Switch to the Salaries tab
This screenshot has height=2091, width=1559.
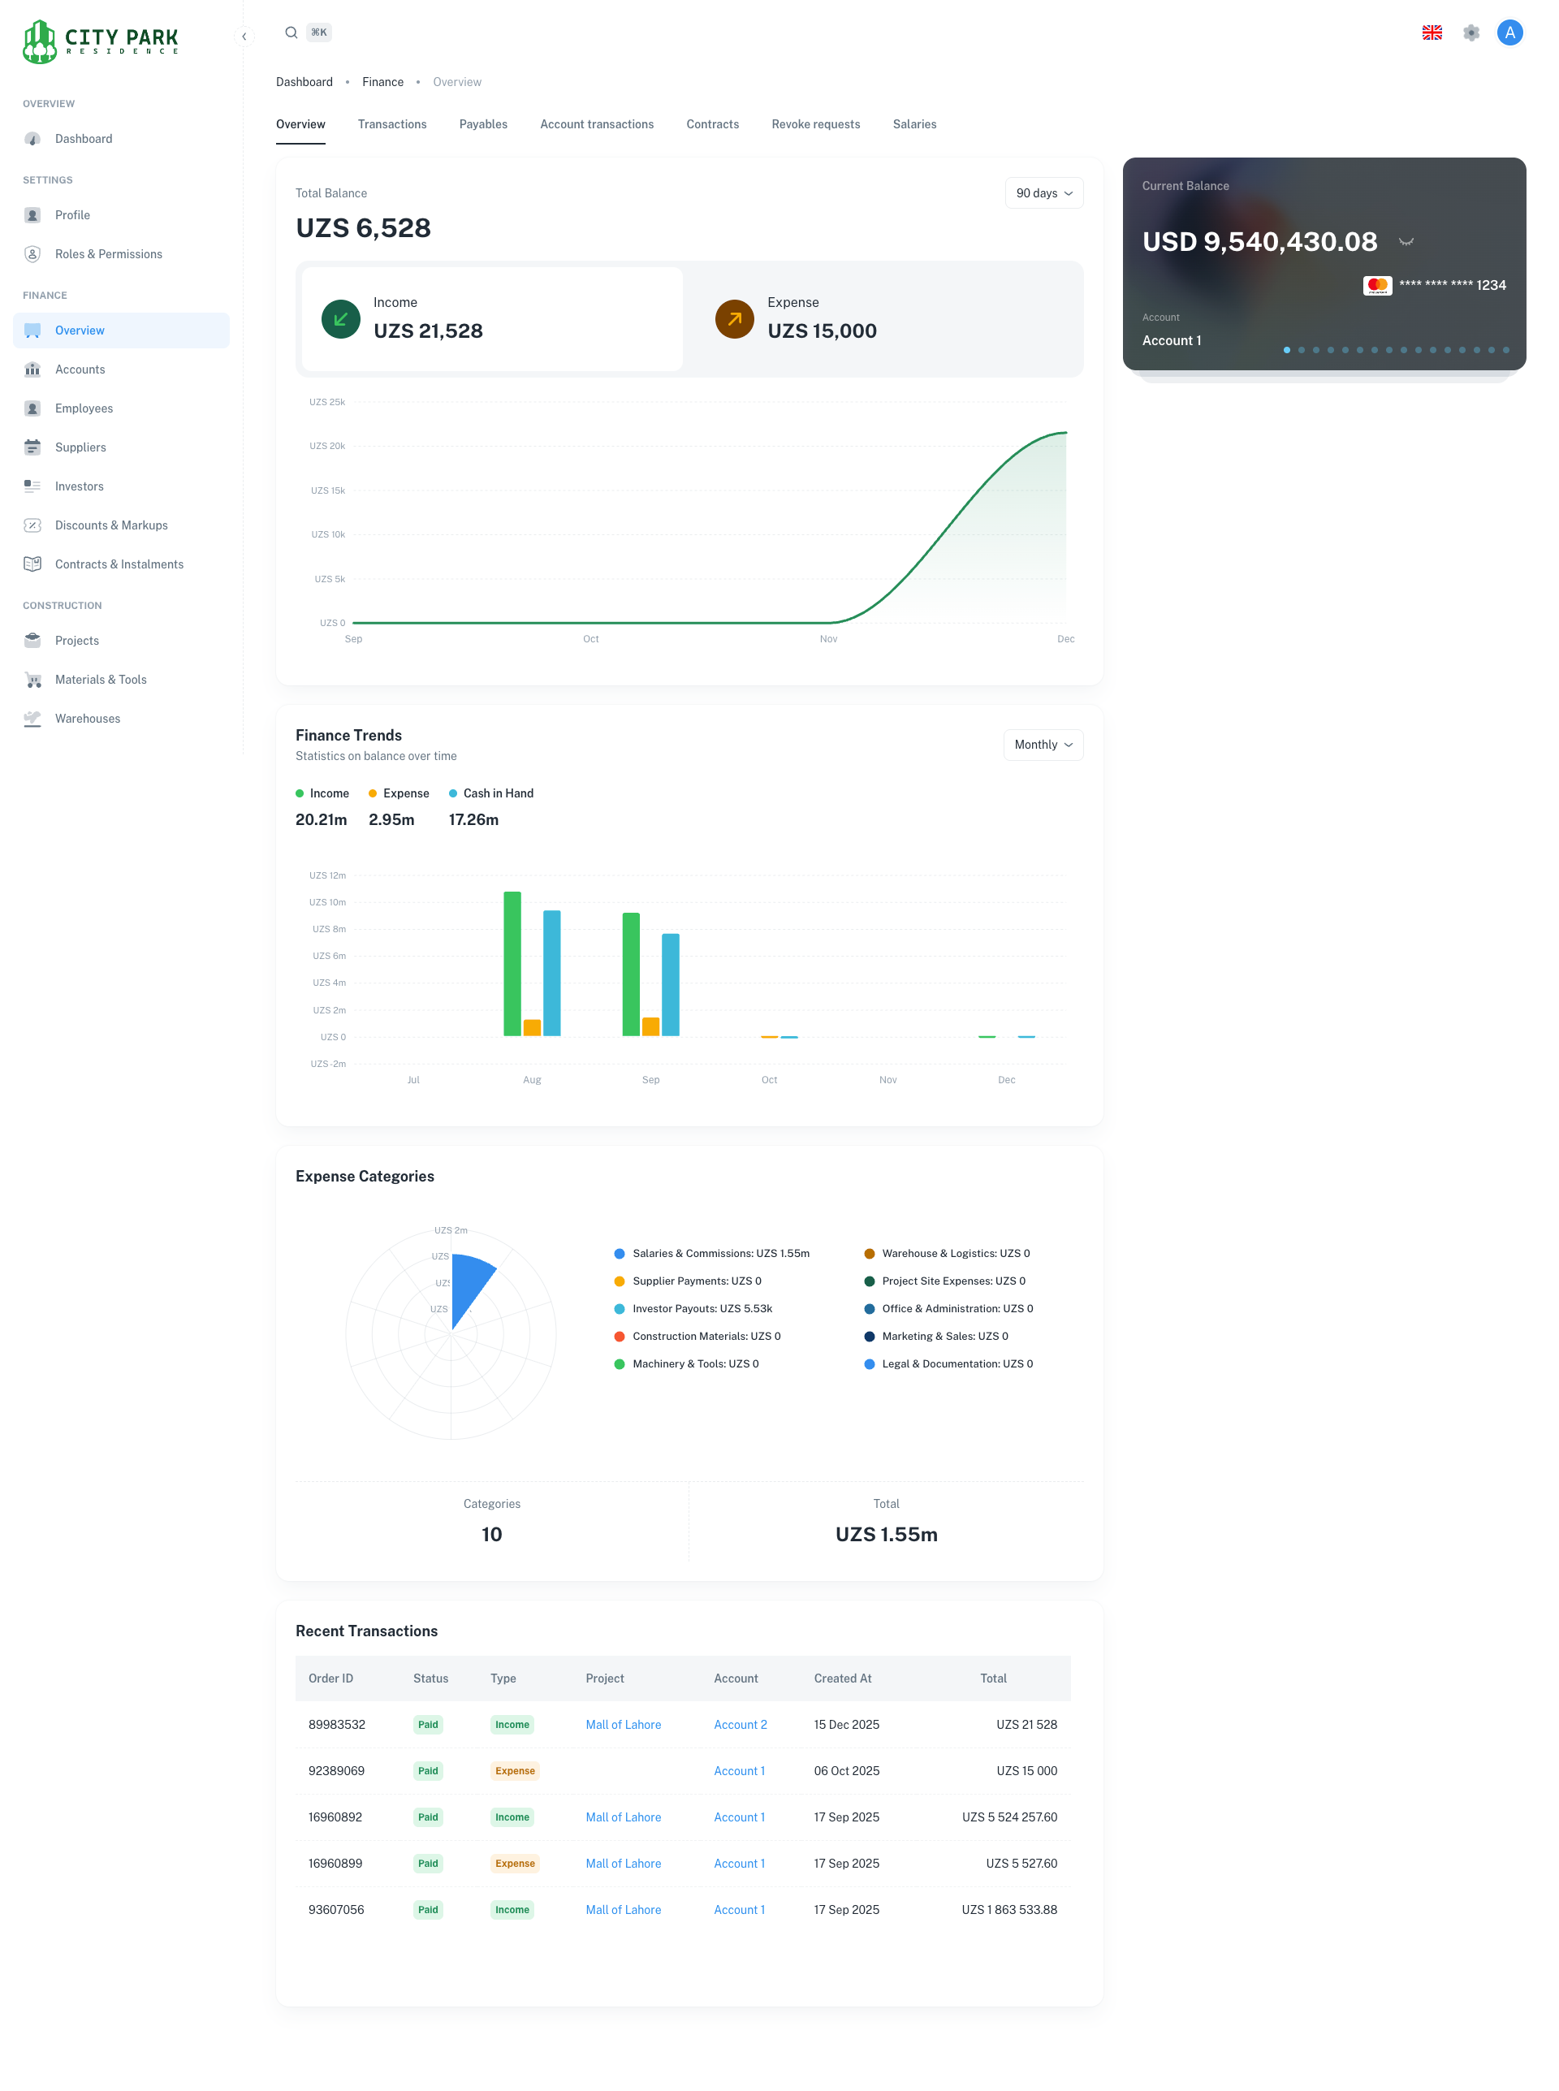click(x=913, y=123)
